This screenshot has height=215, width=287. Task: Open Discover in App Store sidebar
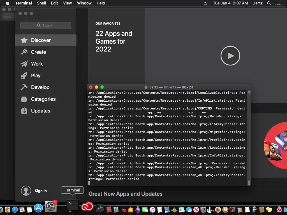[46, 40]
